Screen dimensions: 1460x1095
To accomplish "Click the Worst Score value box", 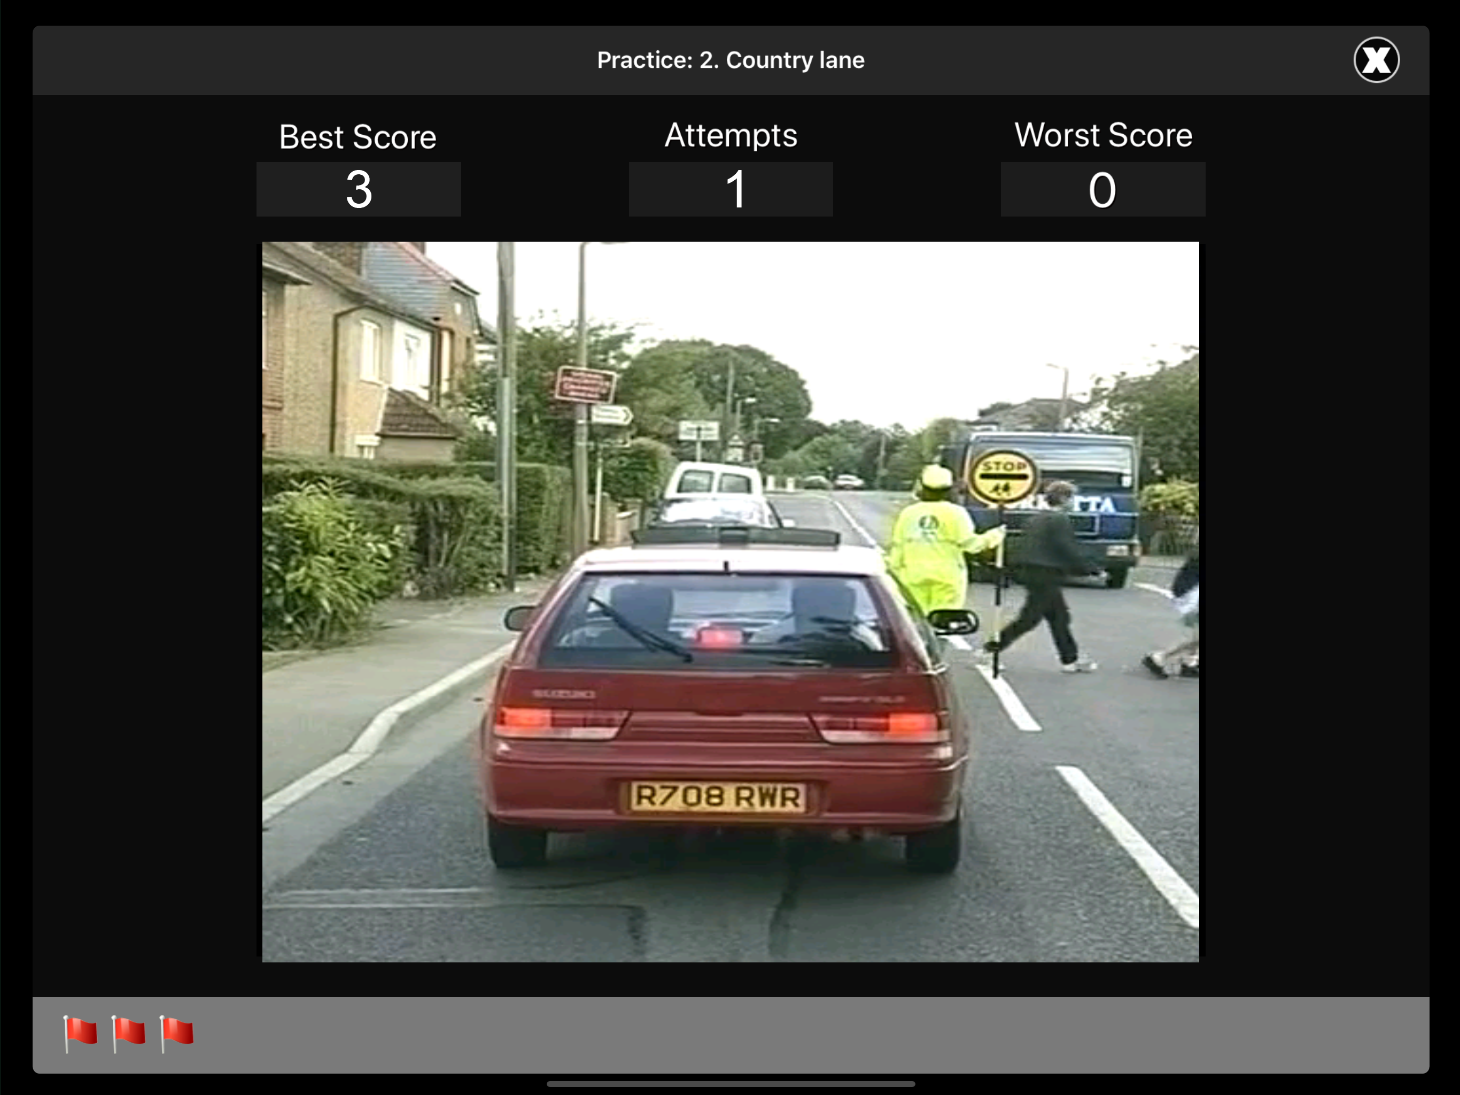I will 1102,190.
